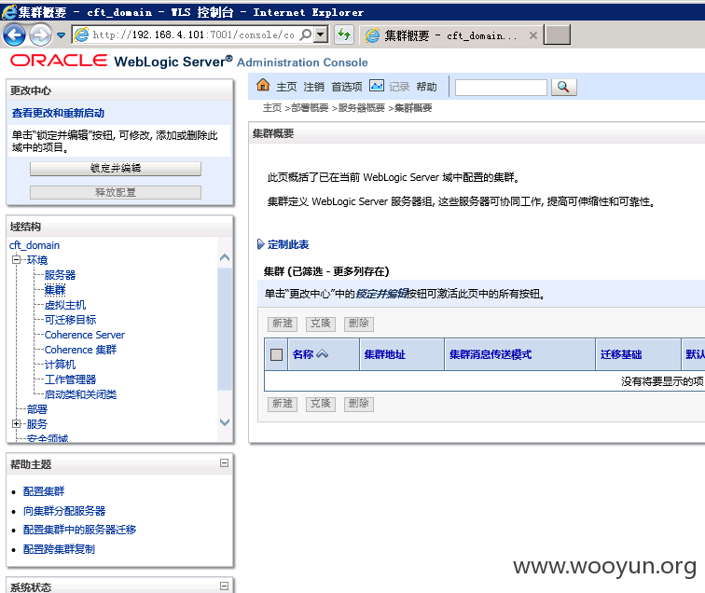
Task: Sort by 集群地址 column header
Action: pyautogui.click(x=385, y=354)
